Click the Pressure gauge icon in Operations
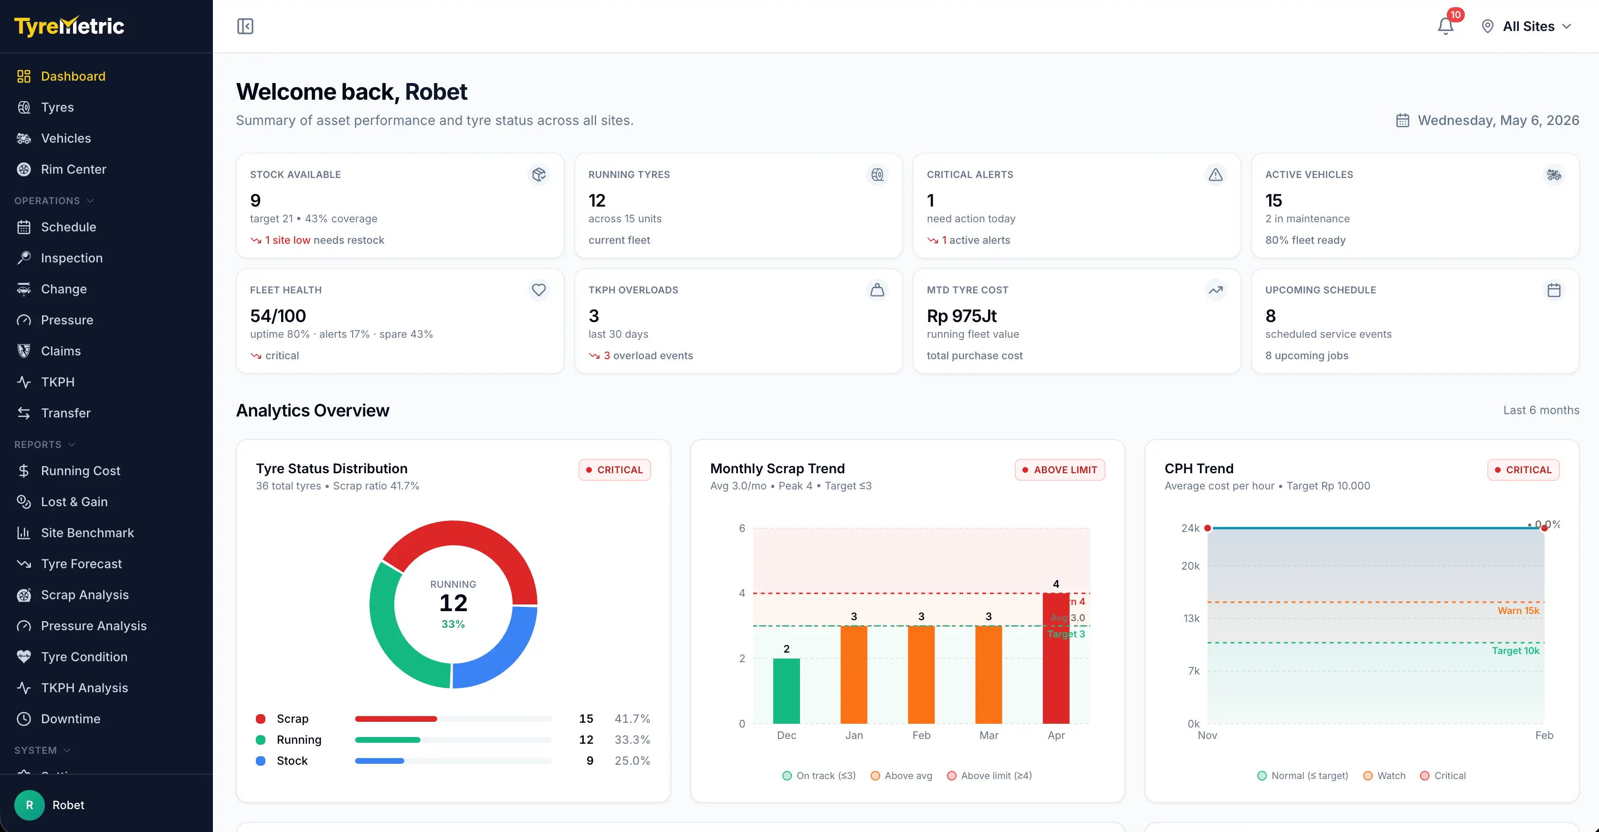This screenshot has width=1599, height=832. [x=23, y=320]
